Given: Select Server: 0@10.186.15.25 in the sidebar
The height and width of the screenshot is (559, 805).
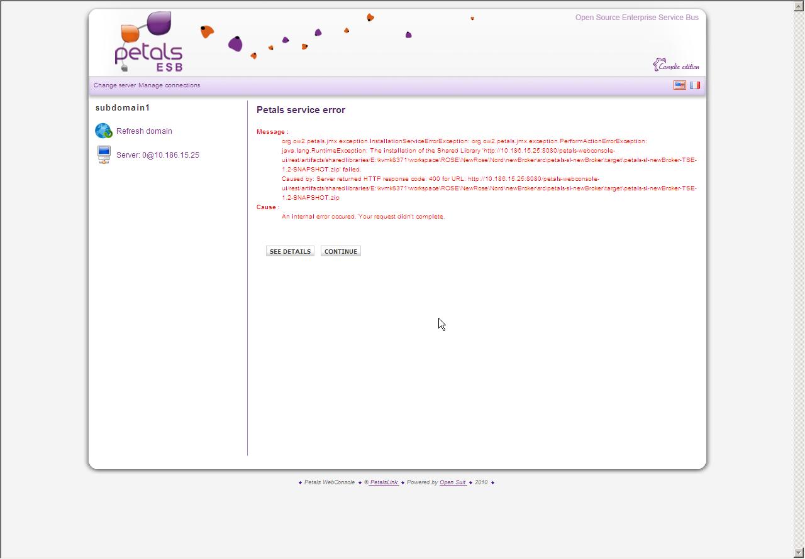Looking at the screenshot, I should point(157,155).
